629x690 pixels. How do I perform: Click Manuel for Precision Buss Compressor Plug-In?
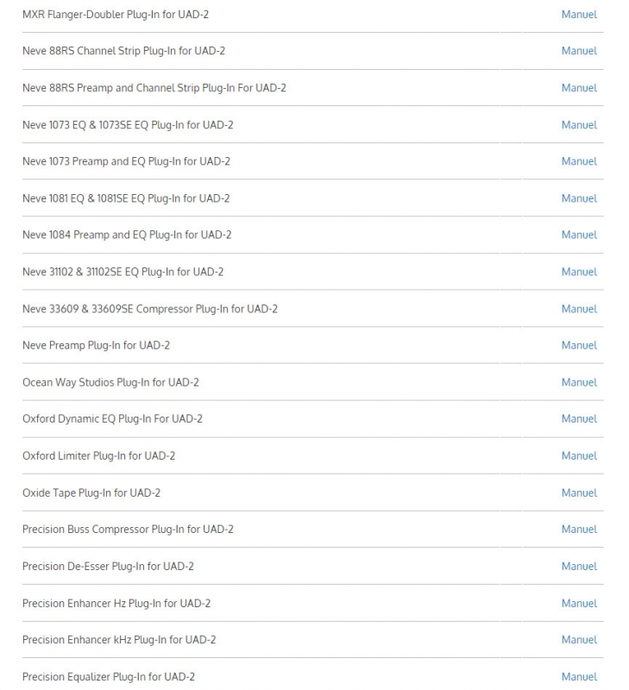(x=578, y=529)
